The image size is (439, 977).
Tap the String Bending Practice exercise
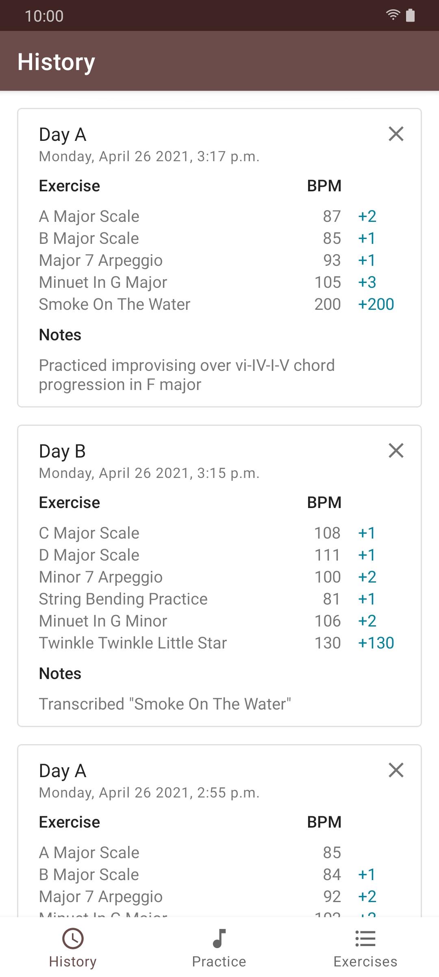pyautogui.click(x=123, y=599)
